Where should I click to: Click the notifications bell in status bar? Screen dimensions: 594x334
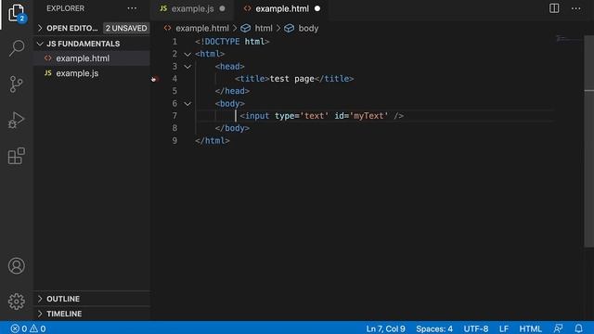pyautogui.click(x=578, y=328)
